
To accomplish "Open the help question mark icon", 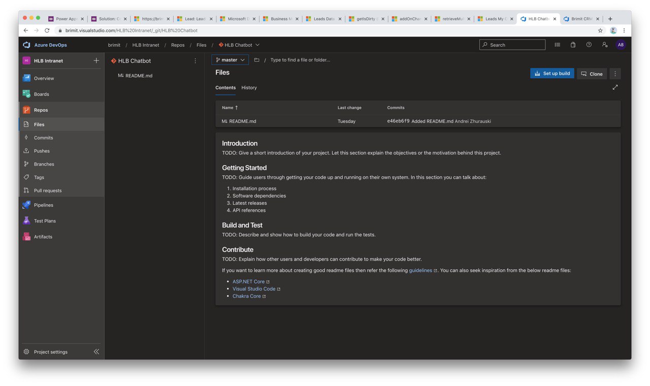I will point(589,45).
